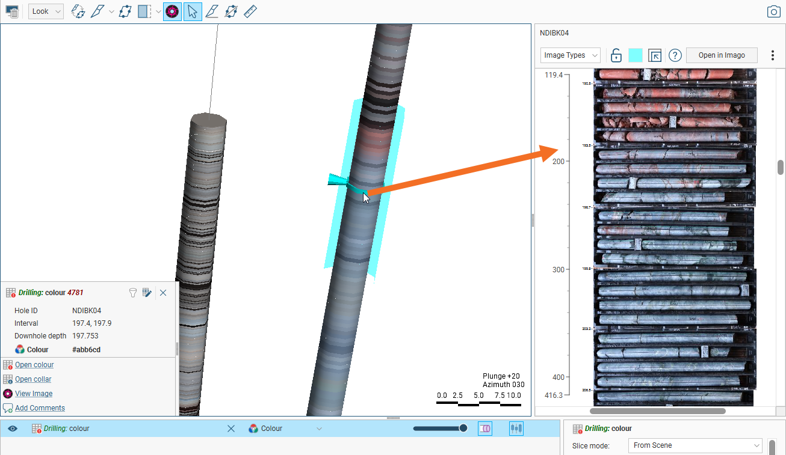Open the help icon in image panel
Viewport: 786px width, 455px height.
pos(675,55)
